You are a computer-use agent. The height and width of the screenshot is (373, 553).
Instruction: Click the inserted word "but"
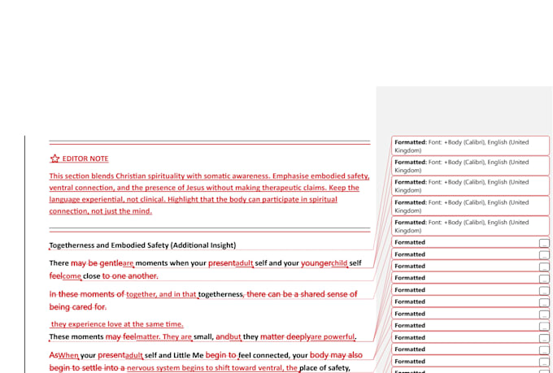[235, 336]
